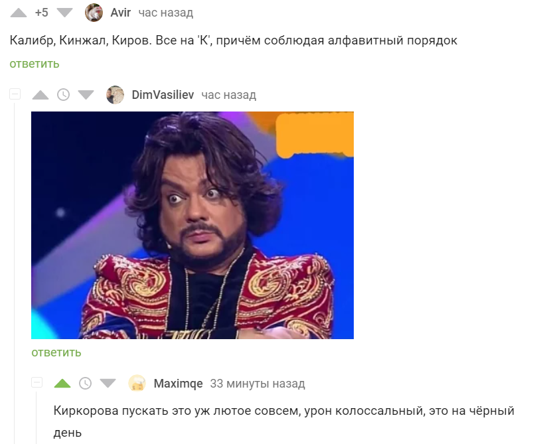533x444 pixels.
Task: Downvote Maximqe's comment
Action: click(108, 384)
